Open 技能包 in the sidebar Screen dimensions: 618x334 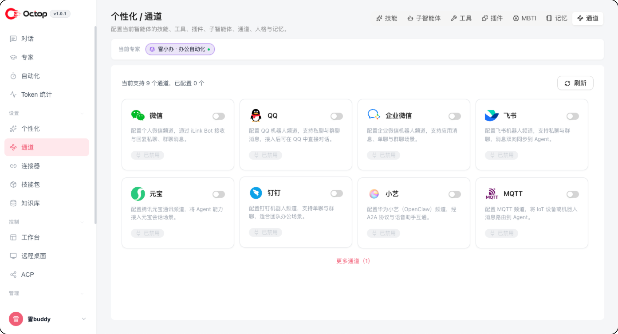[47, 185]
